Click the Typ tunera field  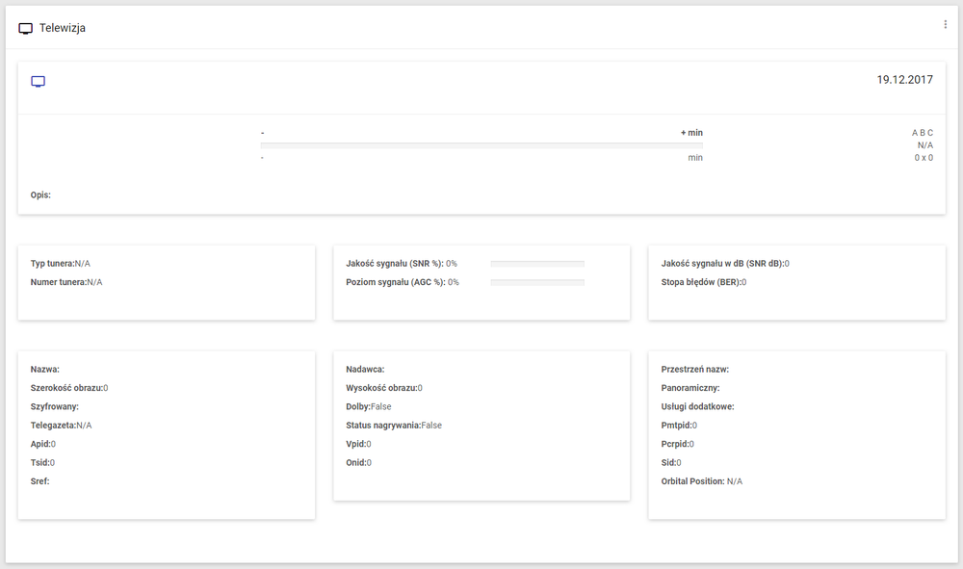[61, 263]
